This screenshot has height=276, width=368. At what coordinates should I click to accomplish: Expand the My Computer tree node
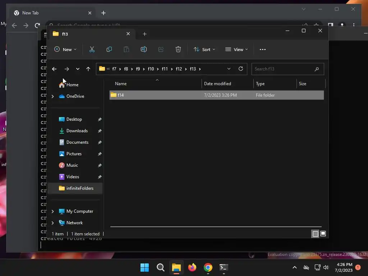point(52,211)
